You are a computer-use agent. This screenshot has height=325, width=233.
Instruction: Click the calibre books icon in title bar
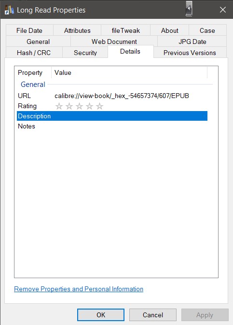(x=9, y=10)
